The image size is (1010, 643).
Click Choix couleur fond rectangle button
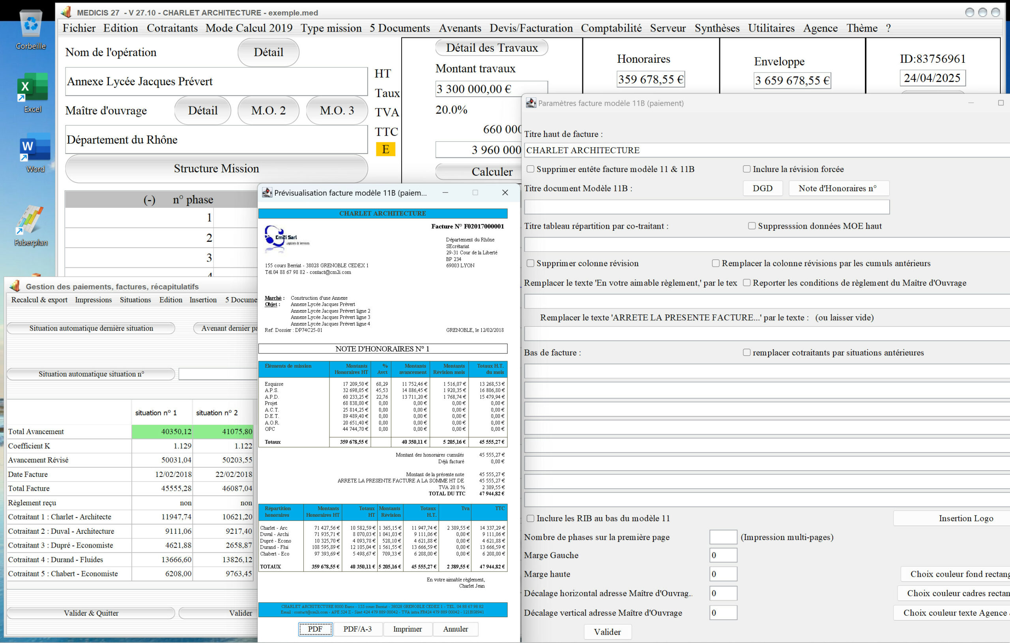tap(955, 574)
